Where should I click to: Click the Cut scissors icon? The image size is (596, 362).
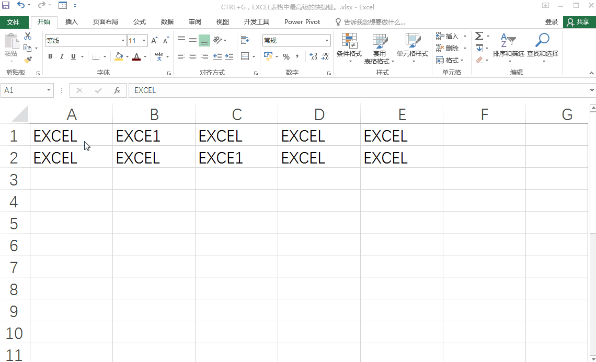(x=28, y=36)
